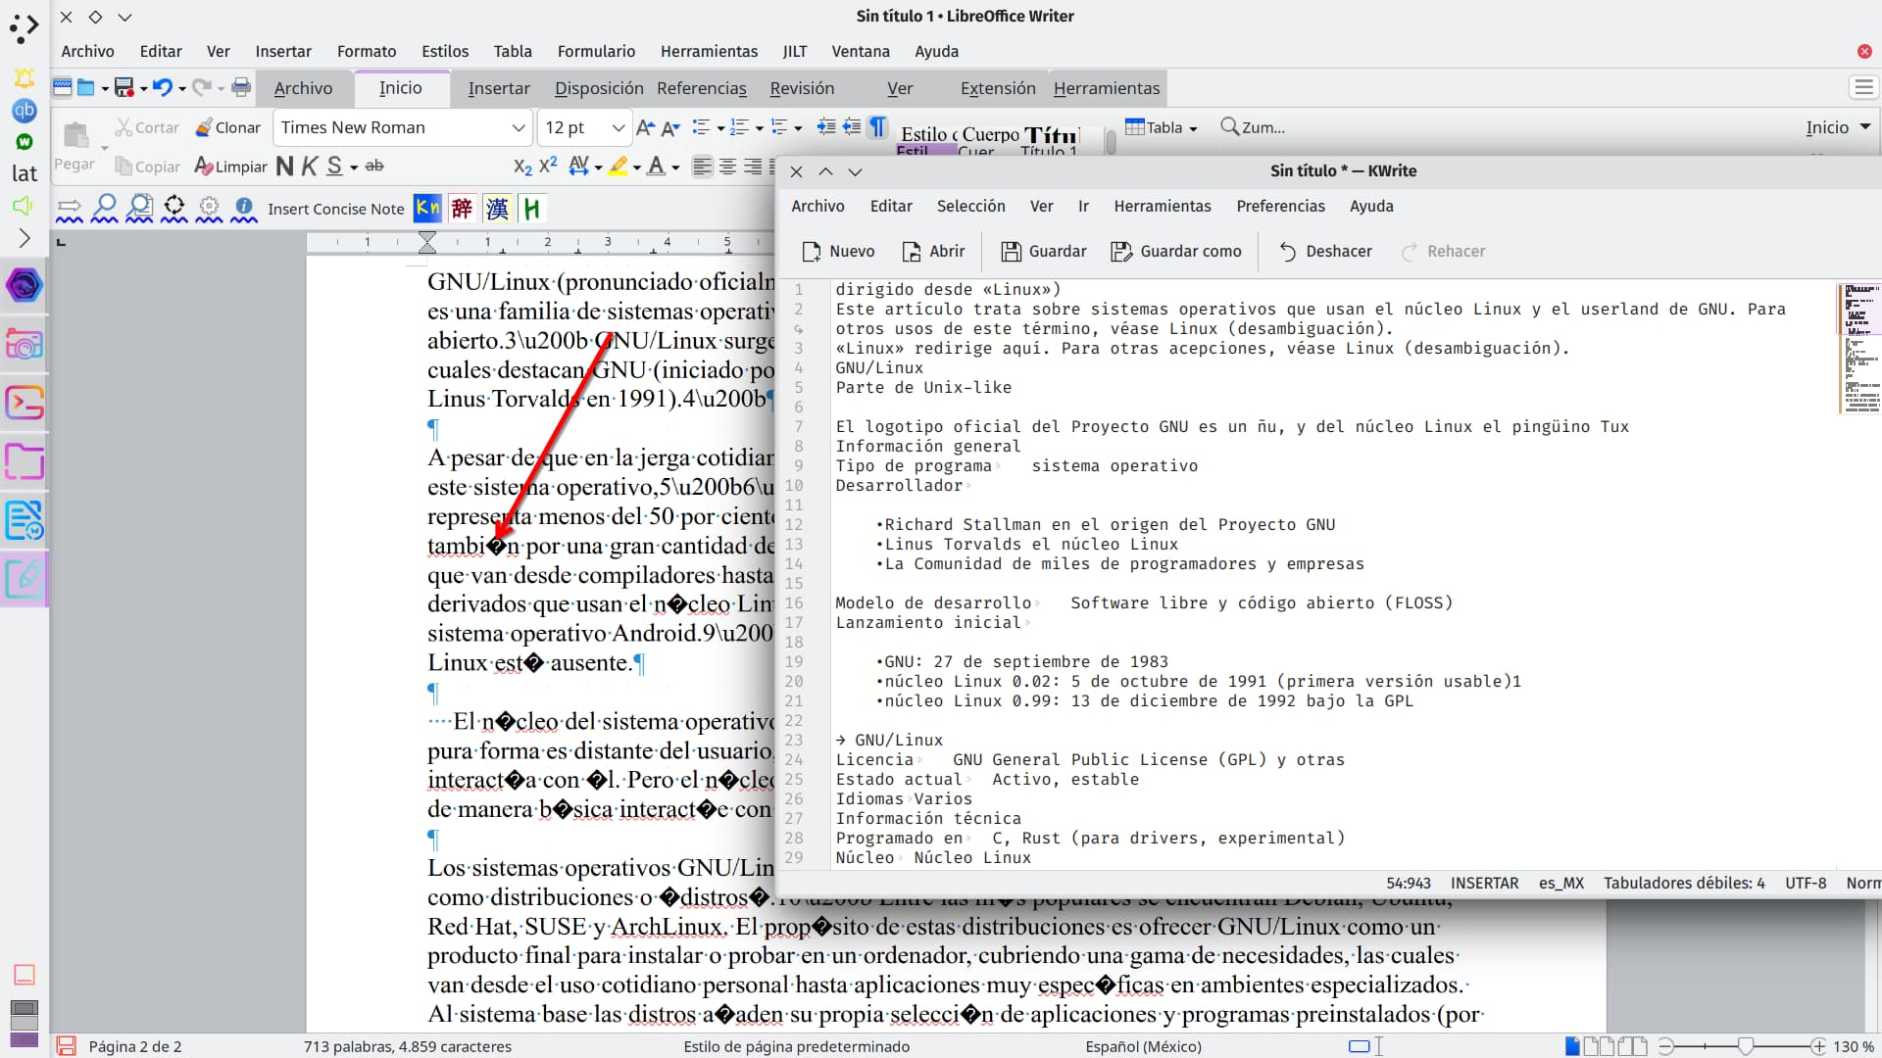Click the increase indent icon
The width and height of the screenshot is (1882, 1058).
(x=826, y=126)
